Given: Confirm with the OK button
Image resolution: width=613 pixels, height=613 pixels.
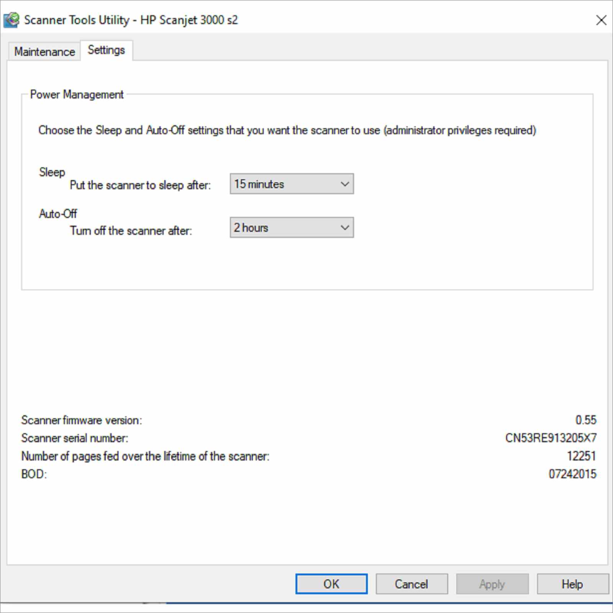Looking at the screenshot, I should pyautogui.click(x=331, y=584).
